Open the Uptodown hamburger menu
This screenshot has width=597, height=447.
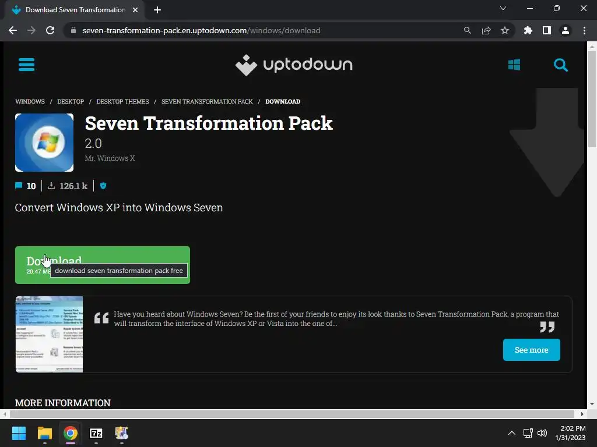click(26, 65)
